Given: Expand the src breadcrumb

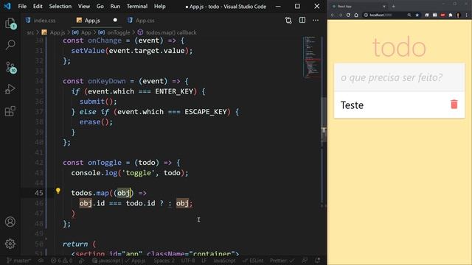Looking at the screenshot, I should [x=30, y=32].
